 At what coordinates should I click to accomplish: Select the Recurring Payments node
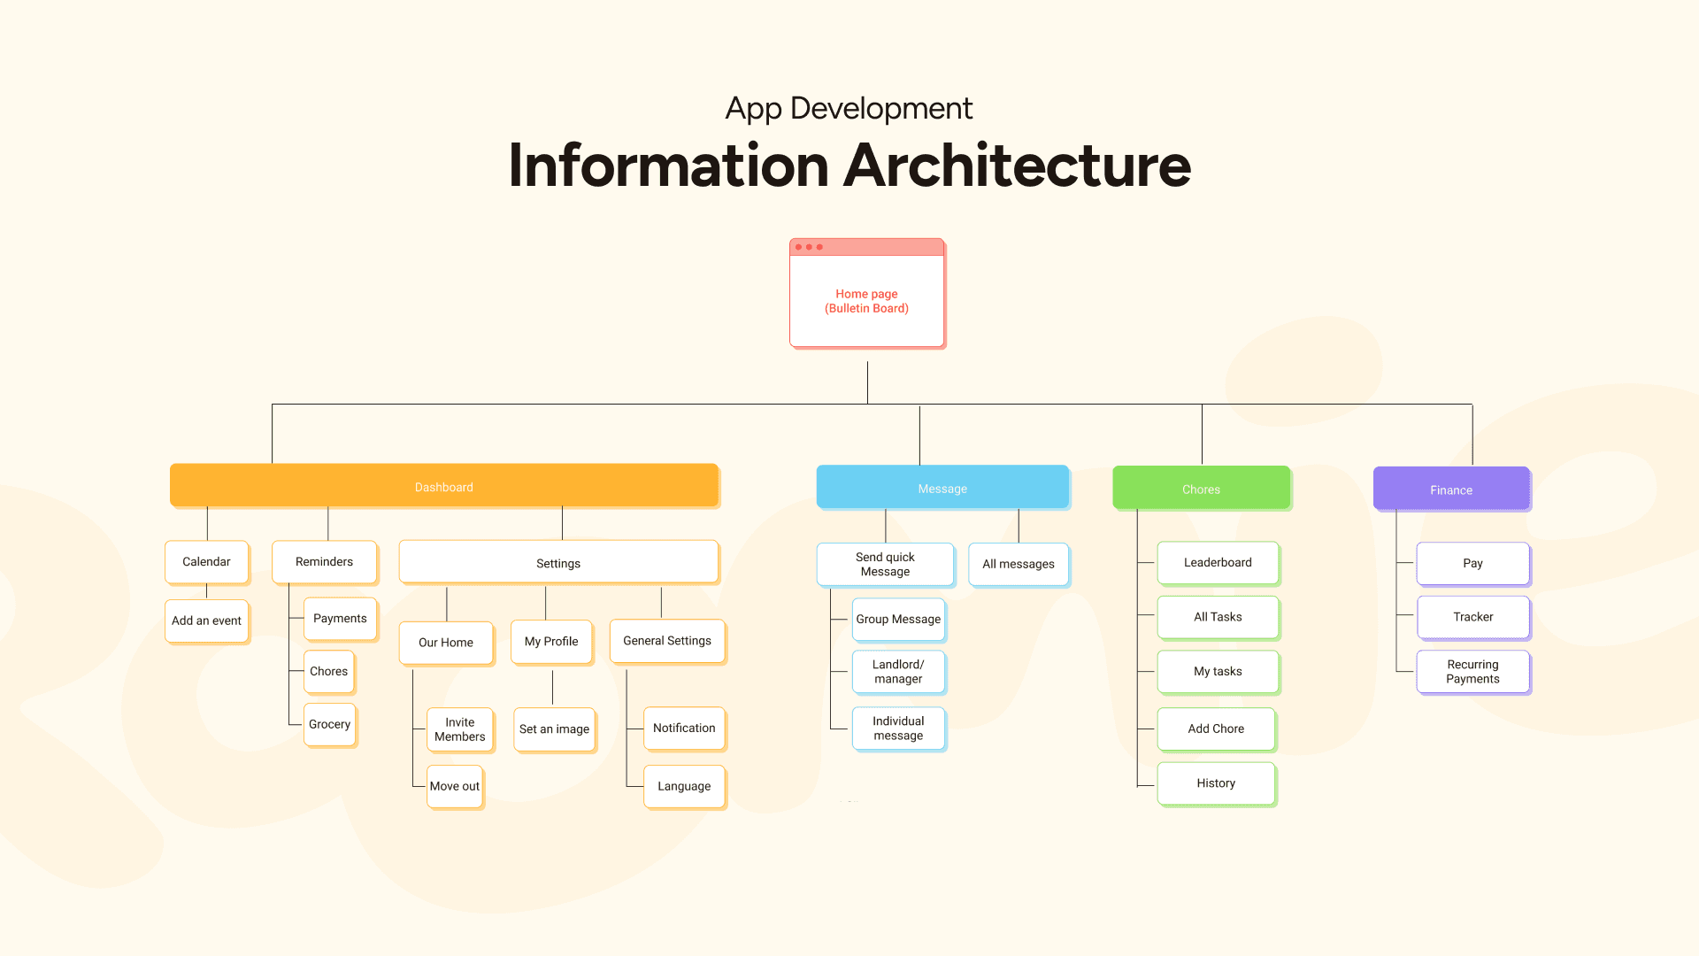point(1472,672)
